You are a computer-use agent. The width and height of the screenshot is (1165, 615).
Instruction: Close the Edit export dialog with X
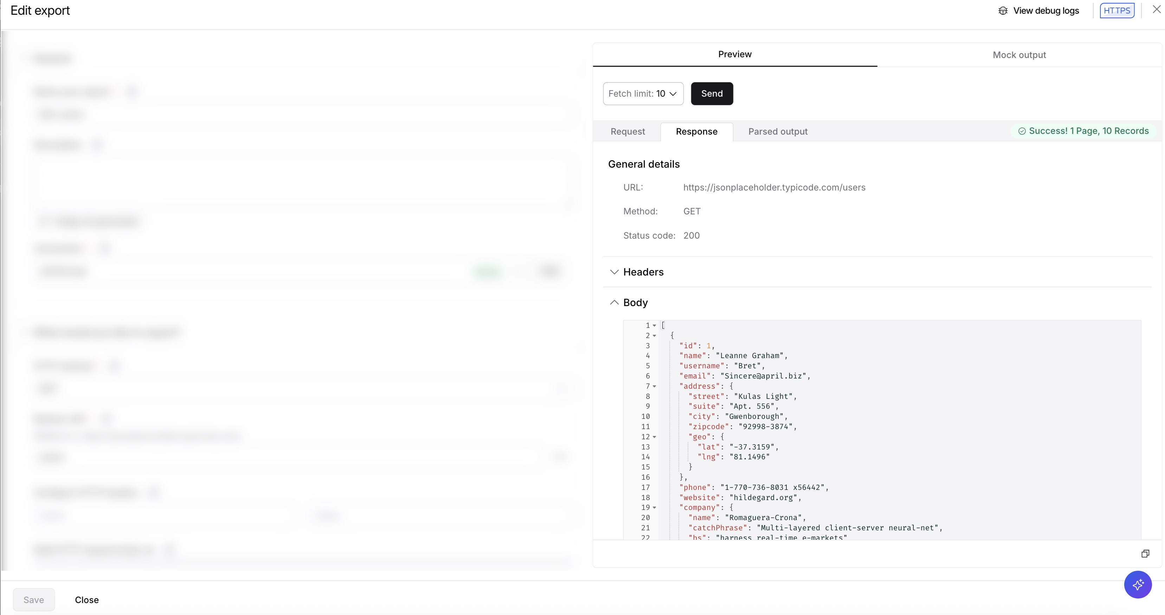point(1156,9)
